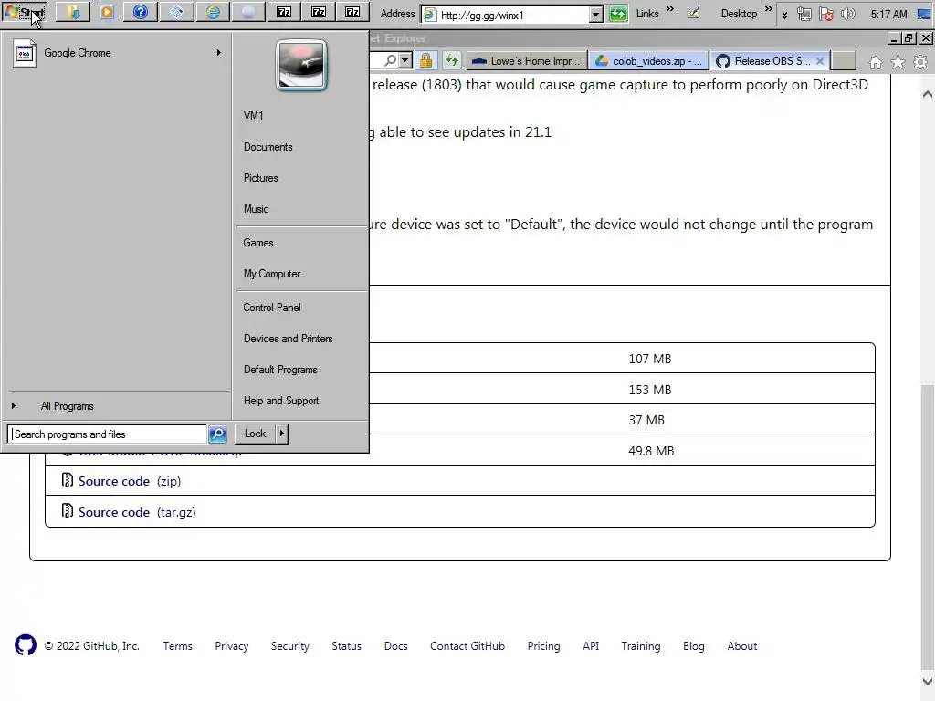The image size is (935, 701).
Task: Open the Terms footer link
Action: tap(178, 646)
